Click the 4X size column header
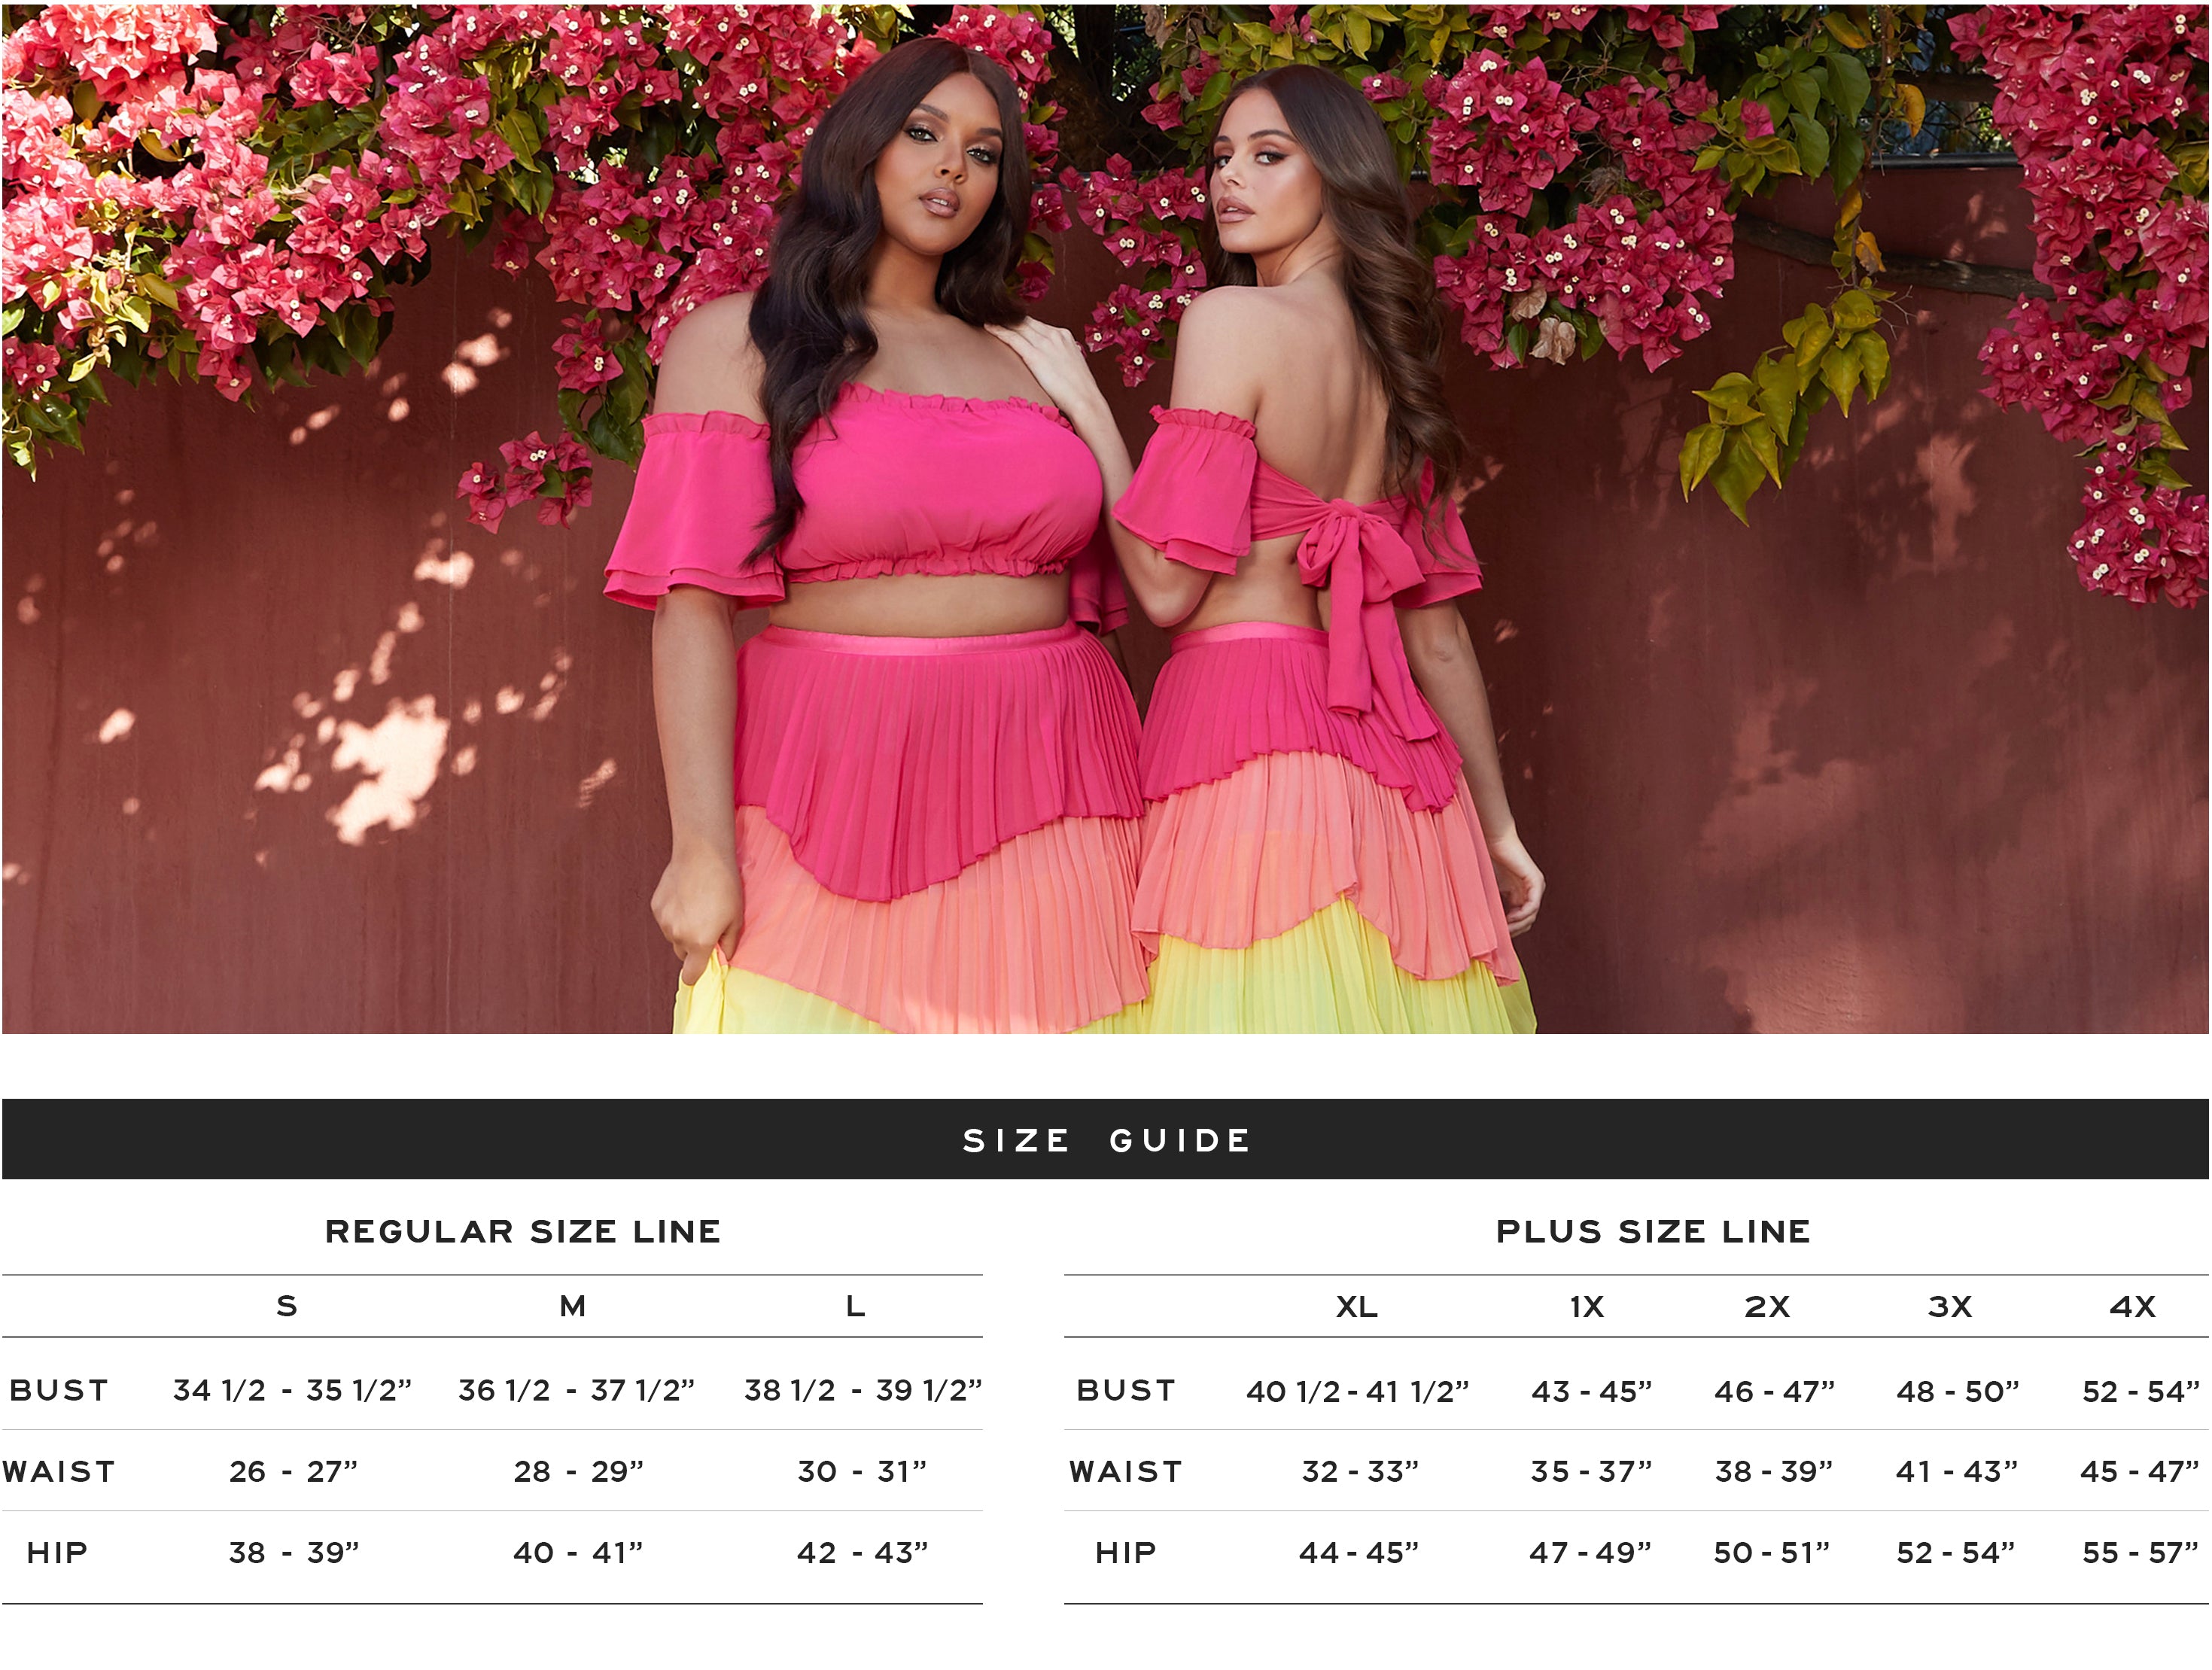The height and width of the screenshot is (1670, 2212). click(x=2132, y=1306)
